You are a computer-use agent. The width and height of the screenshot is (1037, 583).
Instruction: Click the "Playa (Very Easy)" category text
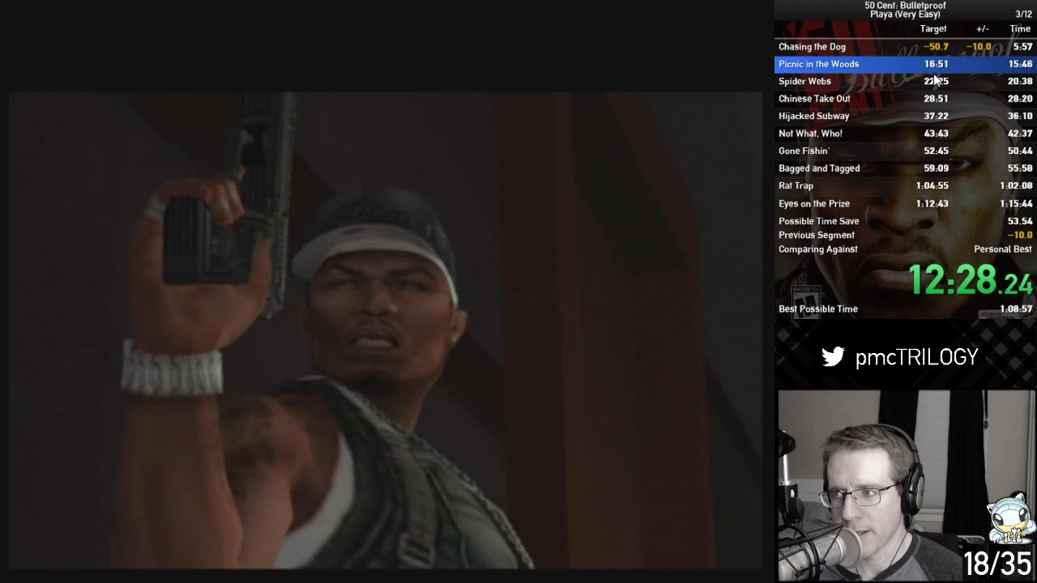pyautogui.click(x=905, y=15)
